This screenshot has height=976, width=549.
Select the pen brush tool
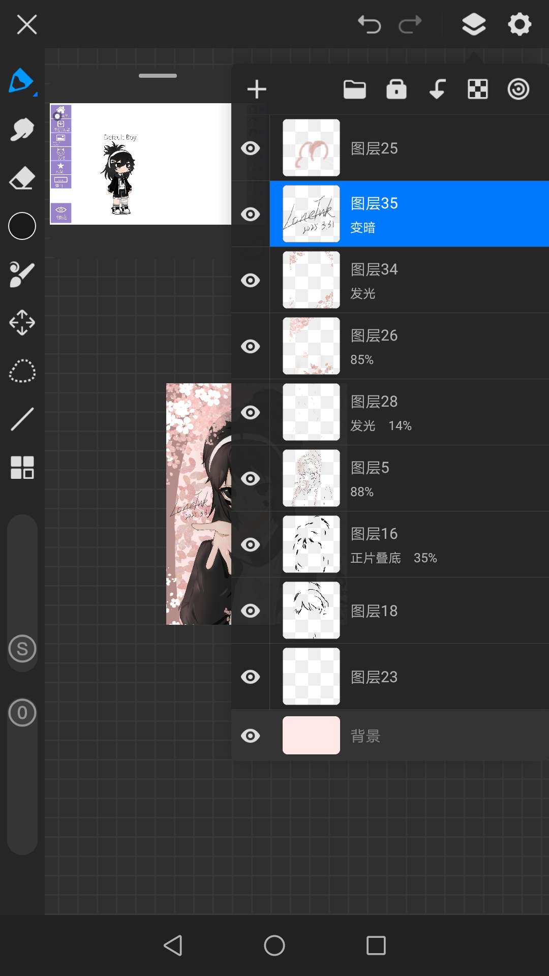tap(21, 81)
